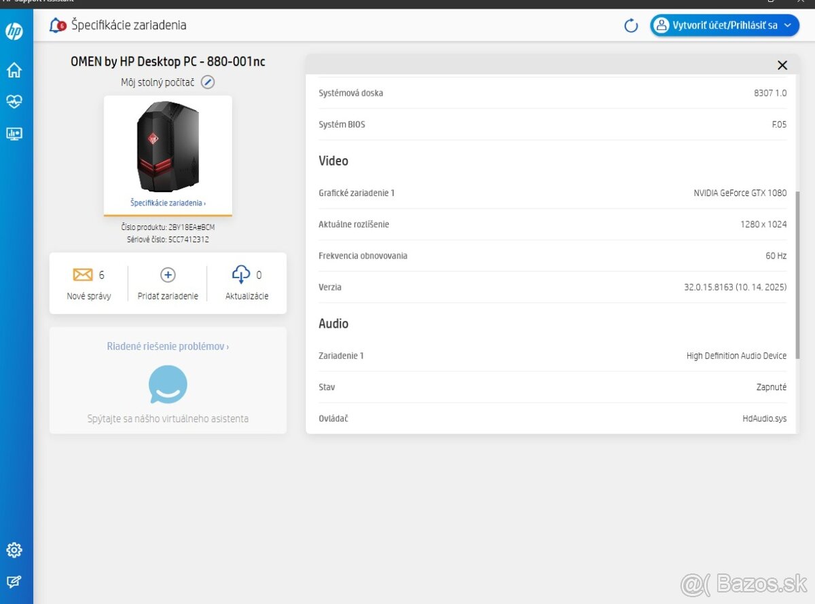Expand the Vytvoriť účet/Prihlásiť sa dropdown
The width and height of the screenshot is (815, 604).
click(724, 25)
